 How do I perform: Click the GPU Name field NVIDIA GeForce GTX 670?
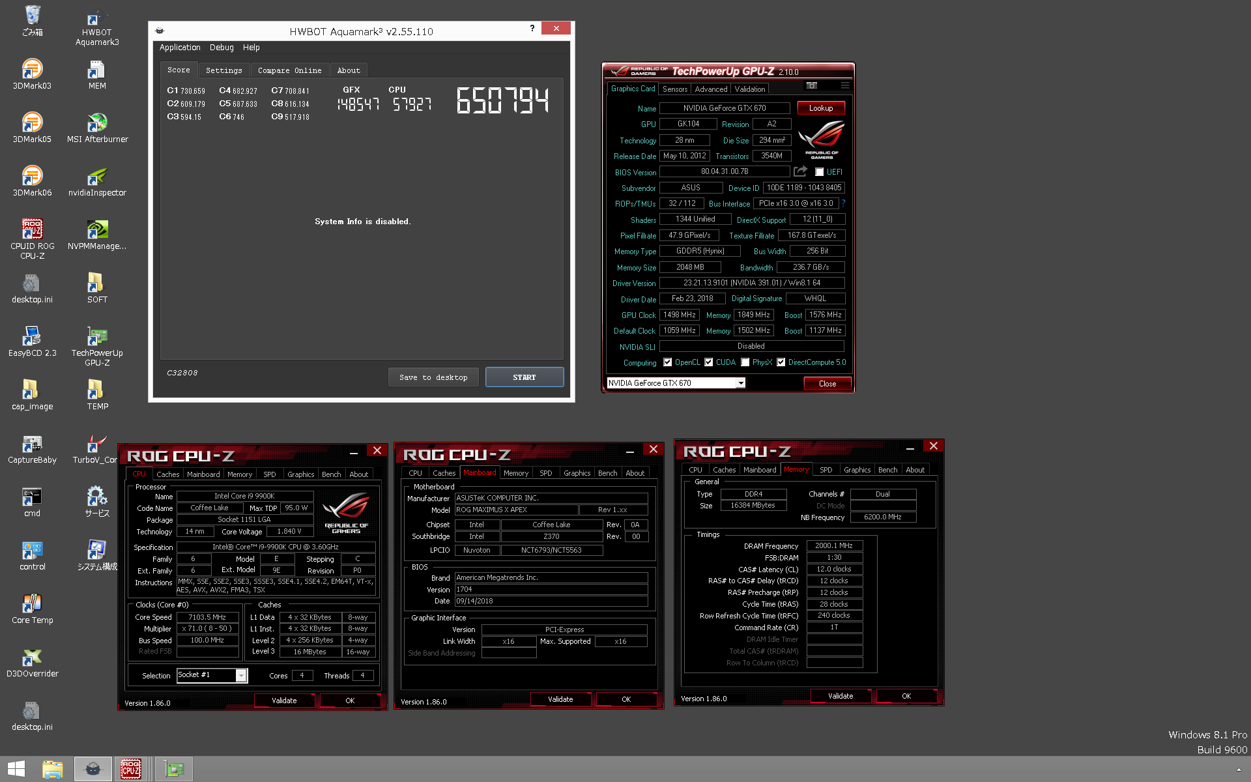click(x=725, y=108)
